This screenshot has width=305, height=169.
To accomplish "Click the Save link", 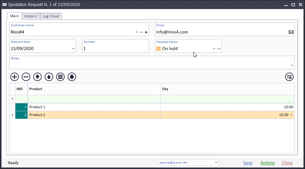I will [x=248, y=163].
